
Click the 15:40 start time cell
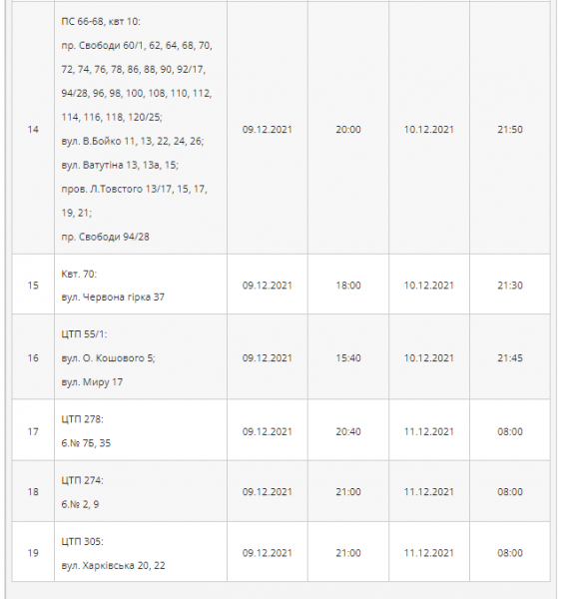coord(348,357)
